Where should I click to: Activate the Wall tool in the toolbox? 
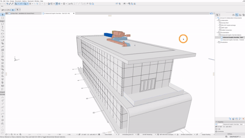[x=3, y=24]
